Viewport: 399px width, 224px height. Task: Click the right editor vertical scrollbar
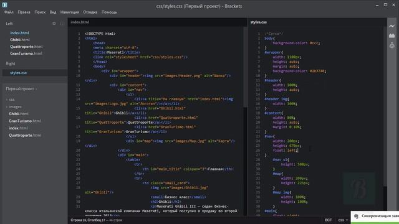click(x=385, y=106)
